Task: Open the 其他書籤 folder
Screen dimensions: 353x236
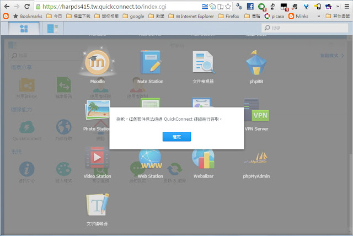Action: tap(338, 16)
